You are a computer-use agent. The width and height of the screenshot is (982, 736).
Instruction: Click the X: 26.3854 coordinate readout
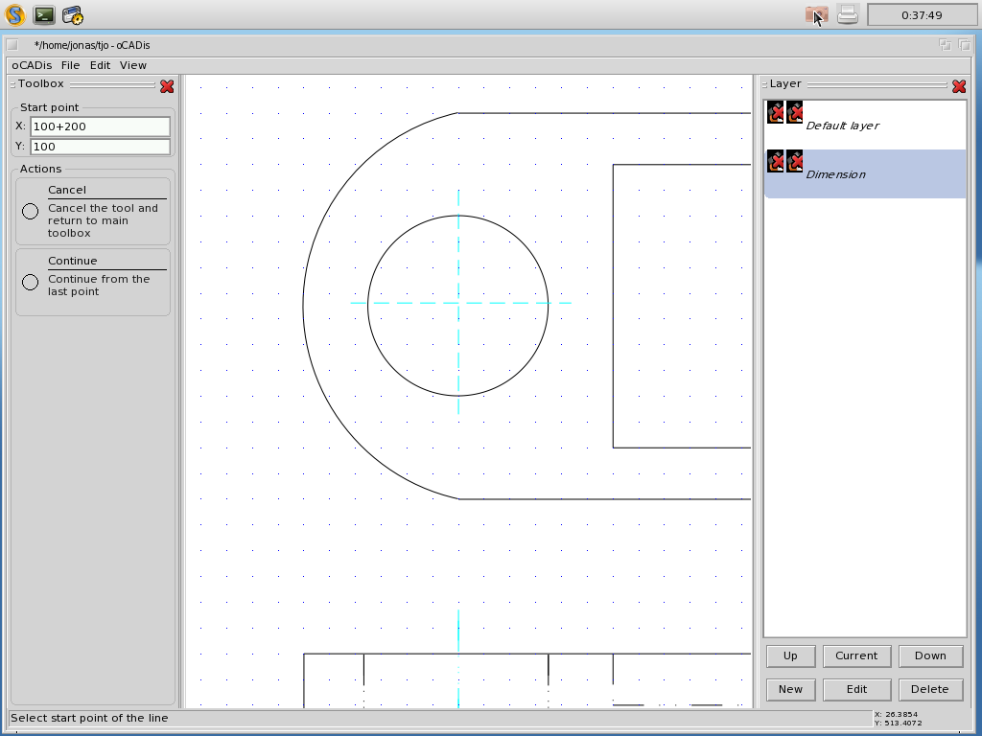tap(897, 714)
